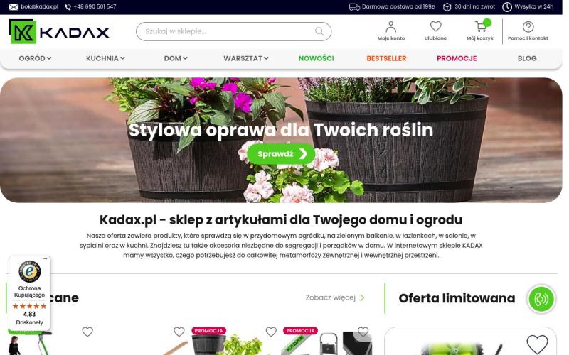Click the Zobacz więcej link
Screen dimensions: 569x355
(335, 298)
